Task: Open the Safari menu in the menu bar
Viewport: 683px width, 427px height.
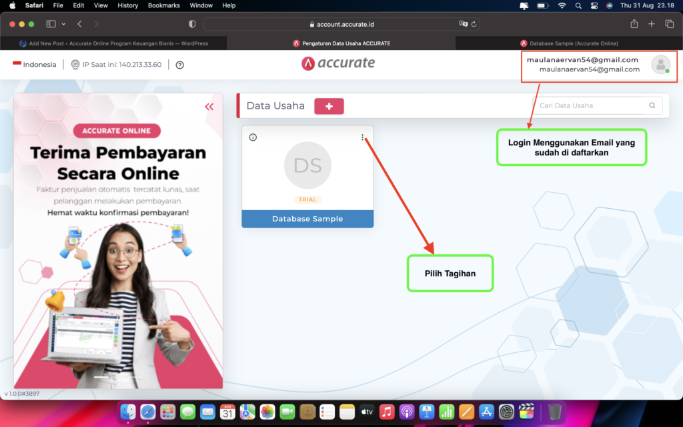Action: [34, 5]
